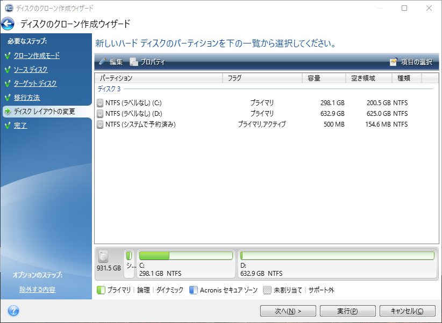Go to the クローン作成モード step
Viewport: 442px width, 323px height.
tap(37, 55)
